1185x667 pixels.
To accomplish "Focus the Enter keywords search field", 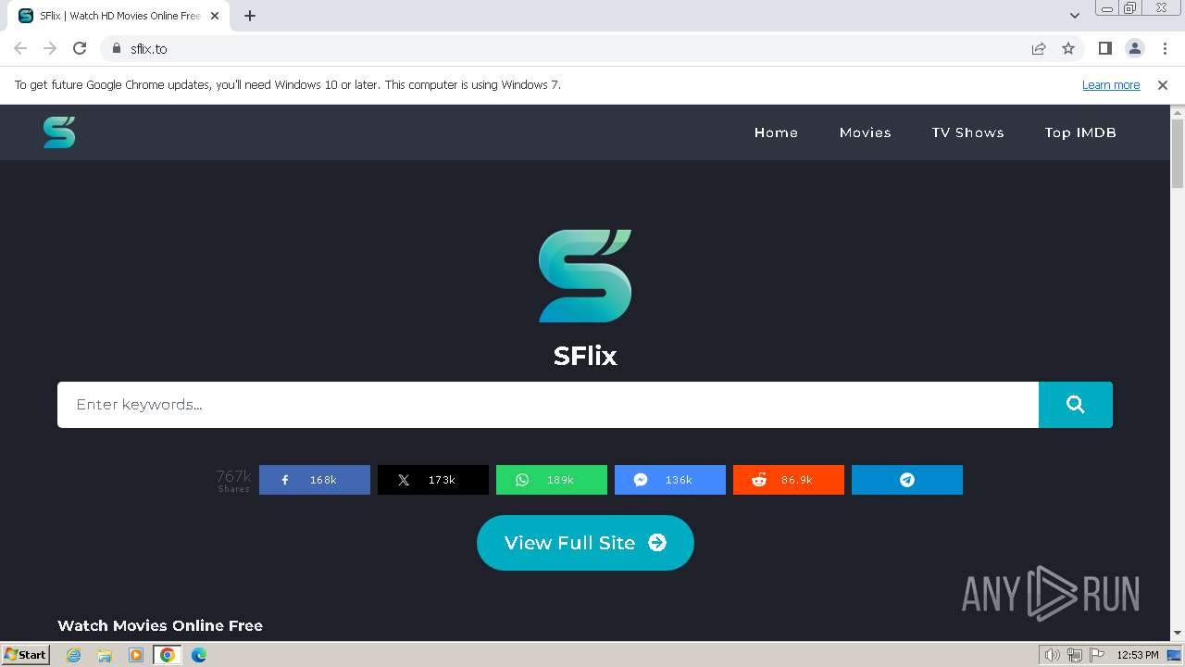I will [548, 405].
